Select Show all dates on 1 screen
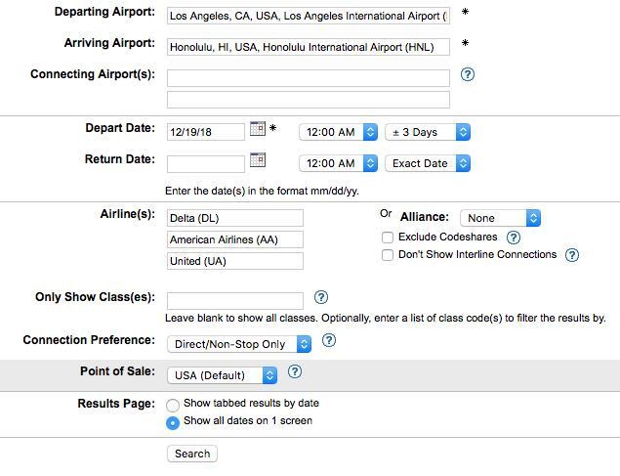The image size is (620, 476). coord(173,422)
